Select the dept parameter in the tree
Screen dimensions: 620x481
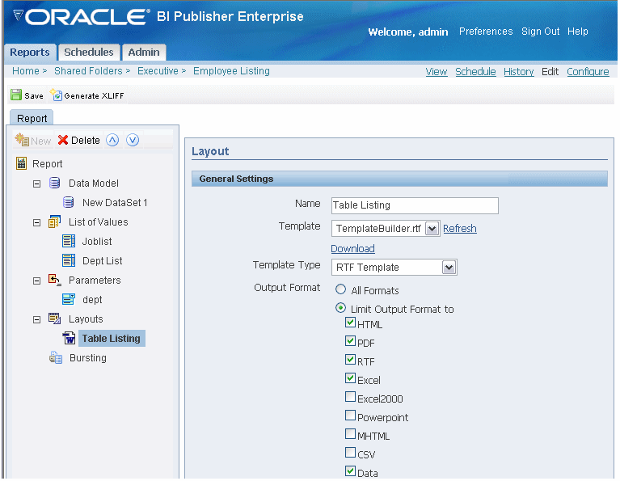click(92, 299)
